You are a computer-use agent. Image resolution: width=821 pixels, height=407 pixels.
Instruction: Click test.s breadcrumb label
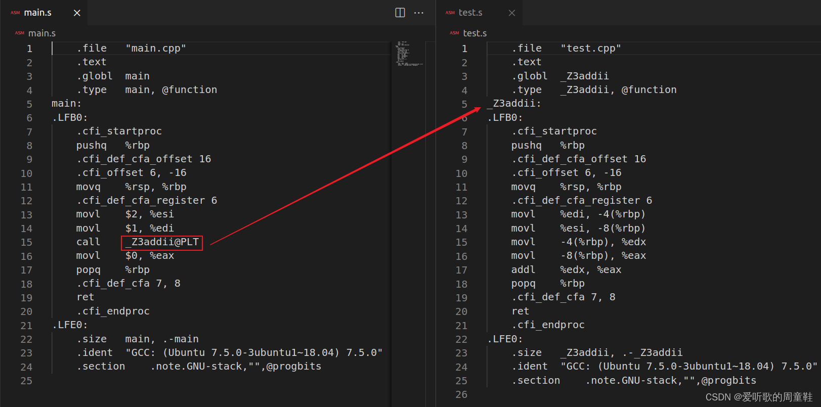click(475, 33)
